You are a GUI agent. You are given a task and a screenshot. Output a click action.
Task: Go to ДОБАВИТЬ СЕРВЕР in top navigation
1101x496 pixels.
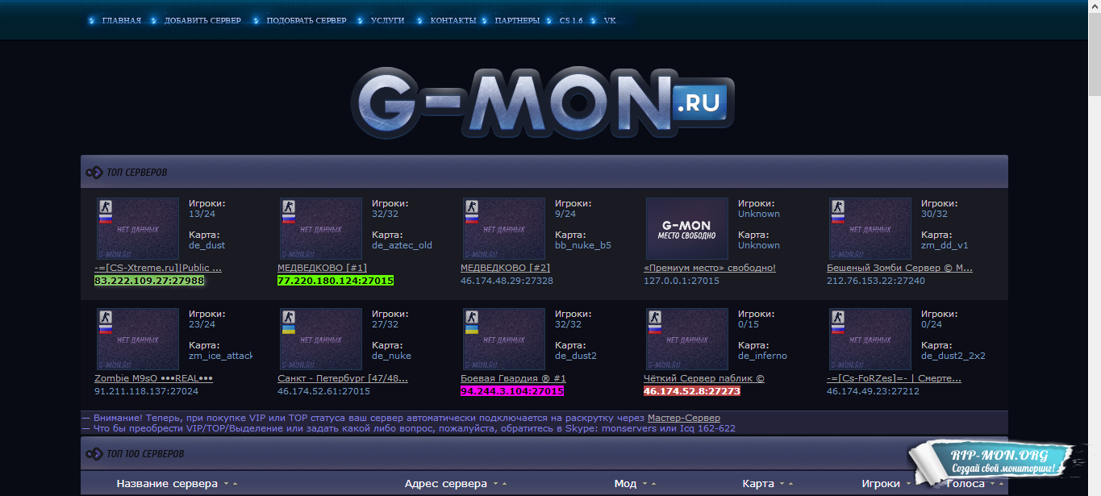(x=202, y=21)
